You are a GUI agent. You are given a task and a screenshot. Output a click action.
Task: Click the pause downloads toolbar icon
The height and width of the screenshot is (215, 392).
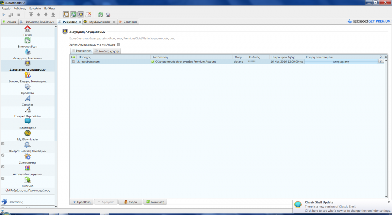[x=11, y=15]
